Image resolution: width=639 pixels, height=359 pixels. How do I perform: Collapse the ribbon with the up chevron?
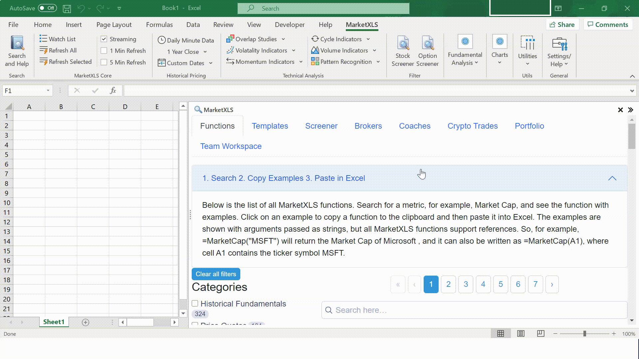pyautogui.click(x=632, y=76)
